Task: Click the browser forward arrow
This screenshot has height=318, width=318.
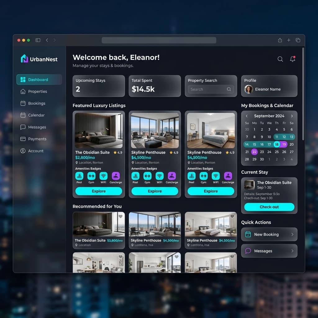Action: pyautogui.click(x=54, y=40)
